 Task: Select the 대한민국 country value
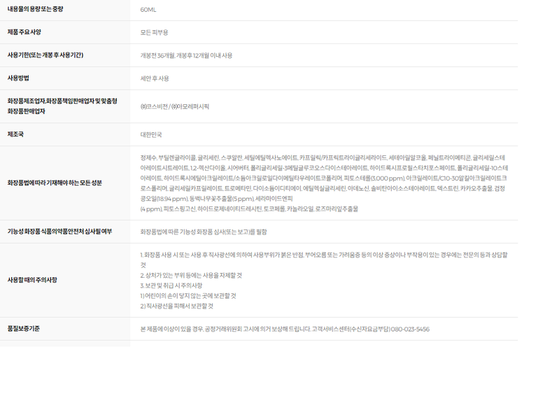click(150, 134)
